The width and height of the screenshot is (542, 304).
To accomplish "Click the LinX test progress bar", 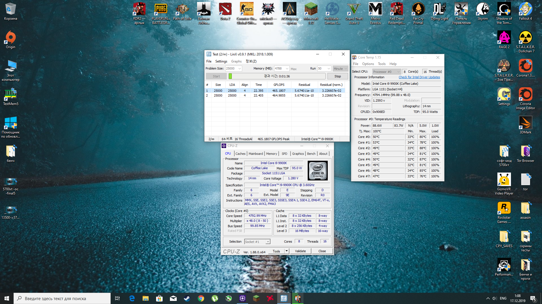I will tap(277, 76).
